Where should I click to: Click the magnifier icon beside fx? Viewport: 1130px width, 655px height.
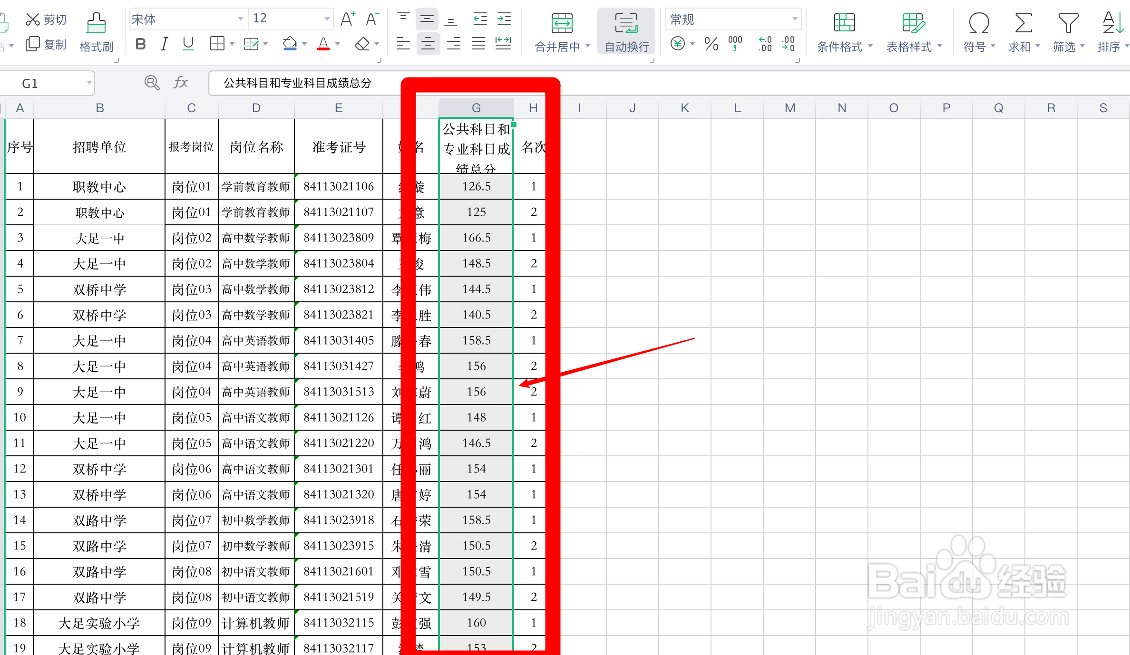click(x=152, y=83)
